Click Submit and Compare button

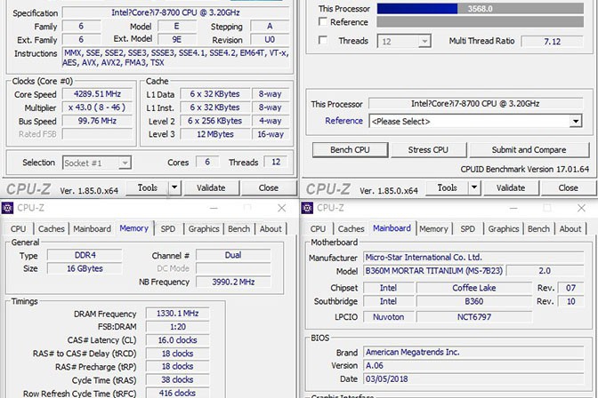click(x=529, y=150)
